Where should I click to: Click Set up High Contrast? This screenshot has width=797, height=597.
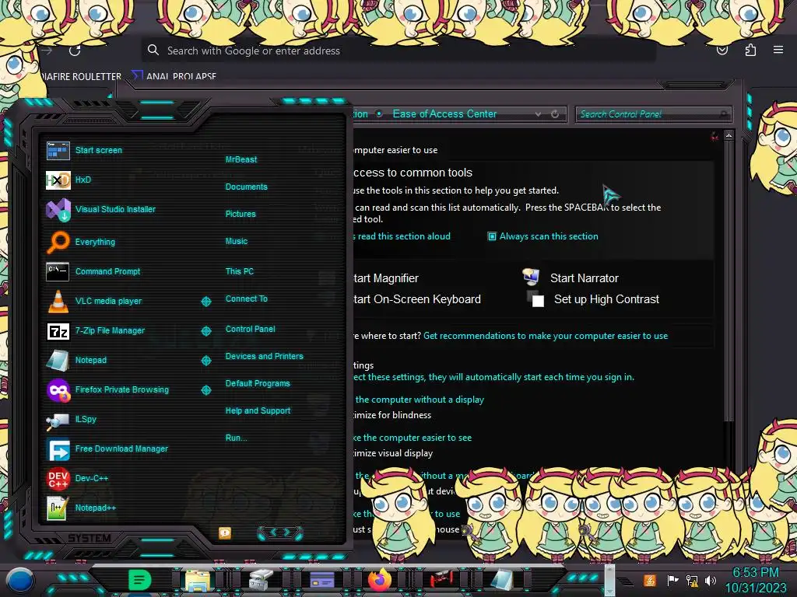(x=606, y=299)
